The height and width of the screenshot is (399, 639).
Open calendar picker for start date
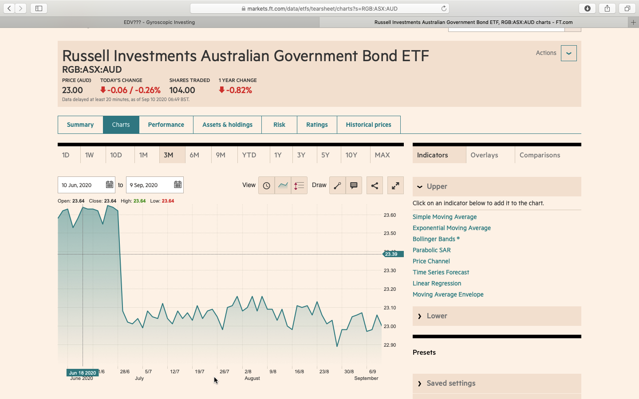109,185
